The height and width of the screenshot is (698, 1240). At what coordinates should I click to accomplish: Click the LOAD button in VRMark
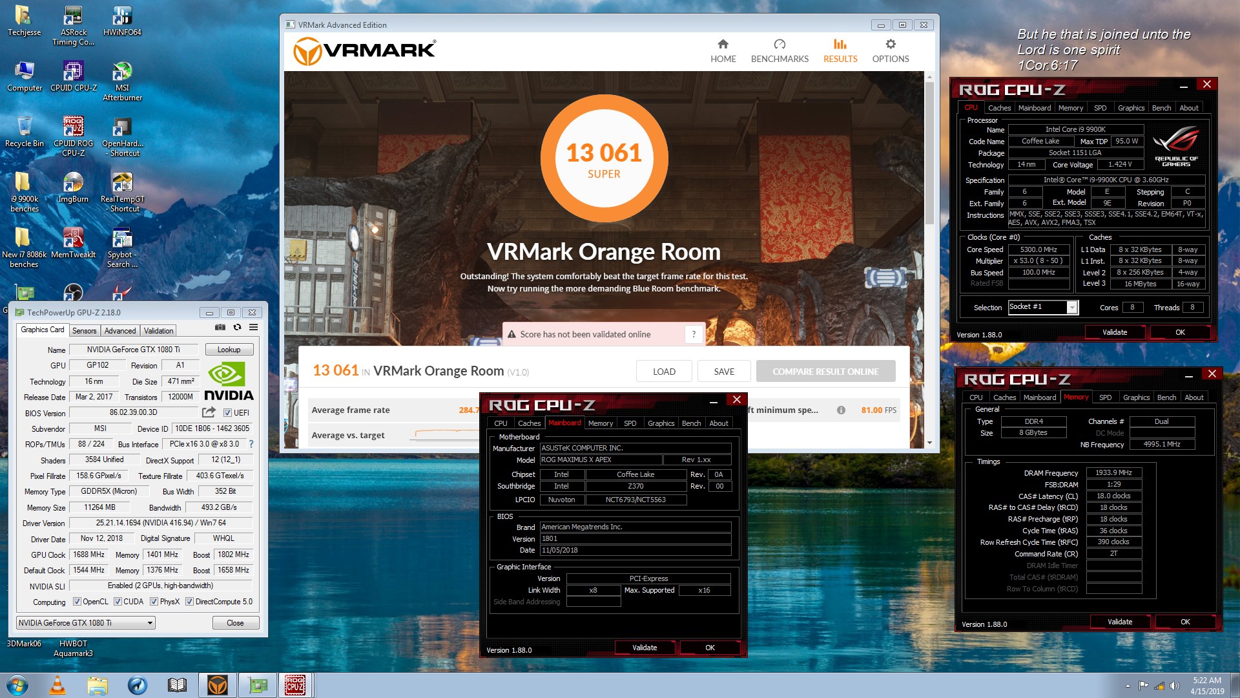pyautogui.click(x=664, y=372)
